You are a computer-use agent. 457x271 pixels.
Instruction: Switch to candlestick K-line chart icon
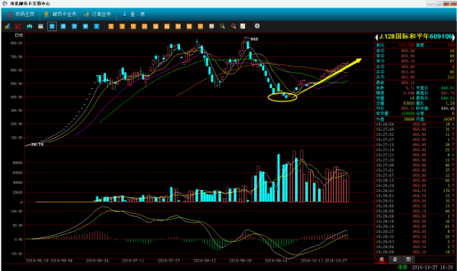(30, 26)
